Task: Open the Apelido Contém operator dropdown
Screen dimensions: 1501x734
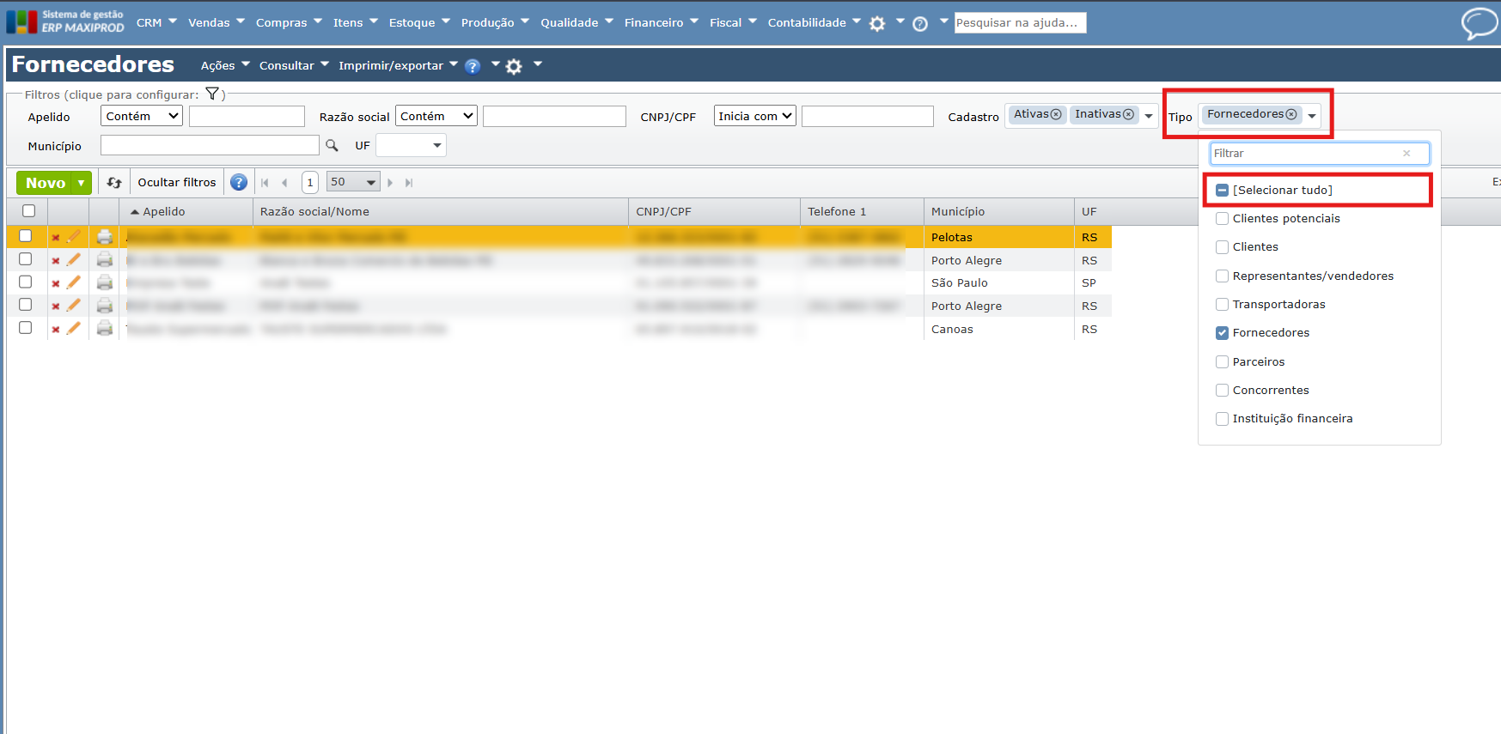Action: tap(142, 116)
